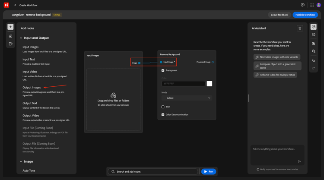The height and width of the screenshot is (180, 324).
Task: Uncheck the Transparent checkbox
Action: pos(163,70)
